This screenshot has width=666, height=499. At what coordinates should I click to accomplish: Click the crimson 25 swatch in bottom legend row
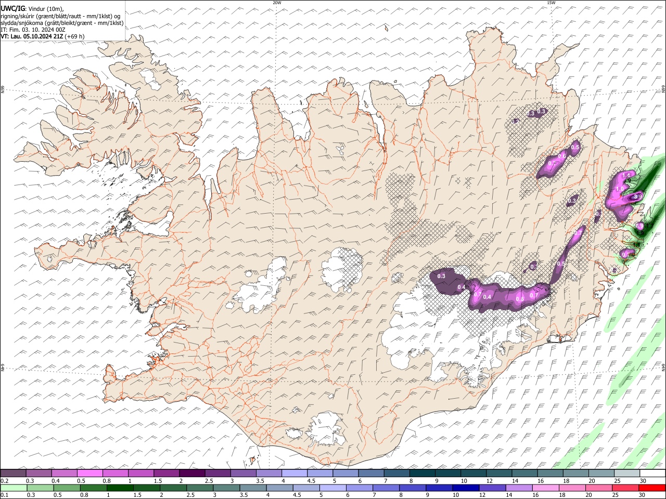pyautogui.click(x=625, y=488)
